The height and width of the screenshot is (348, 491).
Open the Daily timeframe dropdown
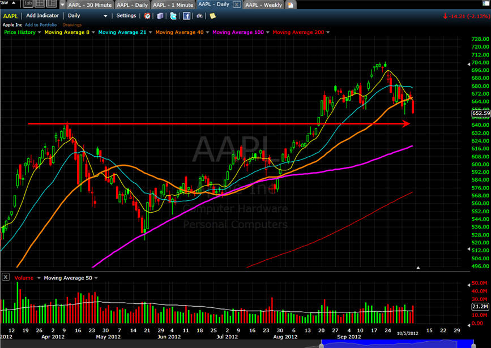click(x=105, y=16)
